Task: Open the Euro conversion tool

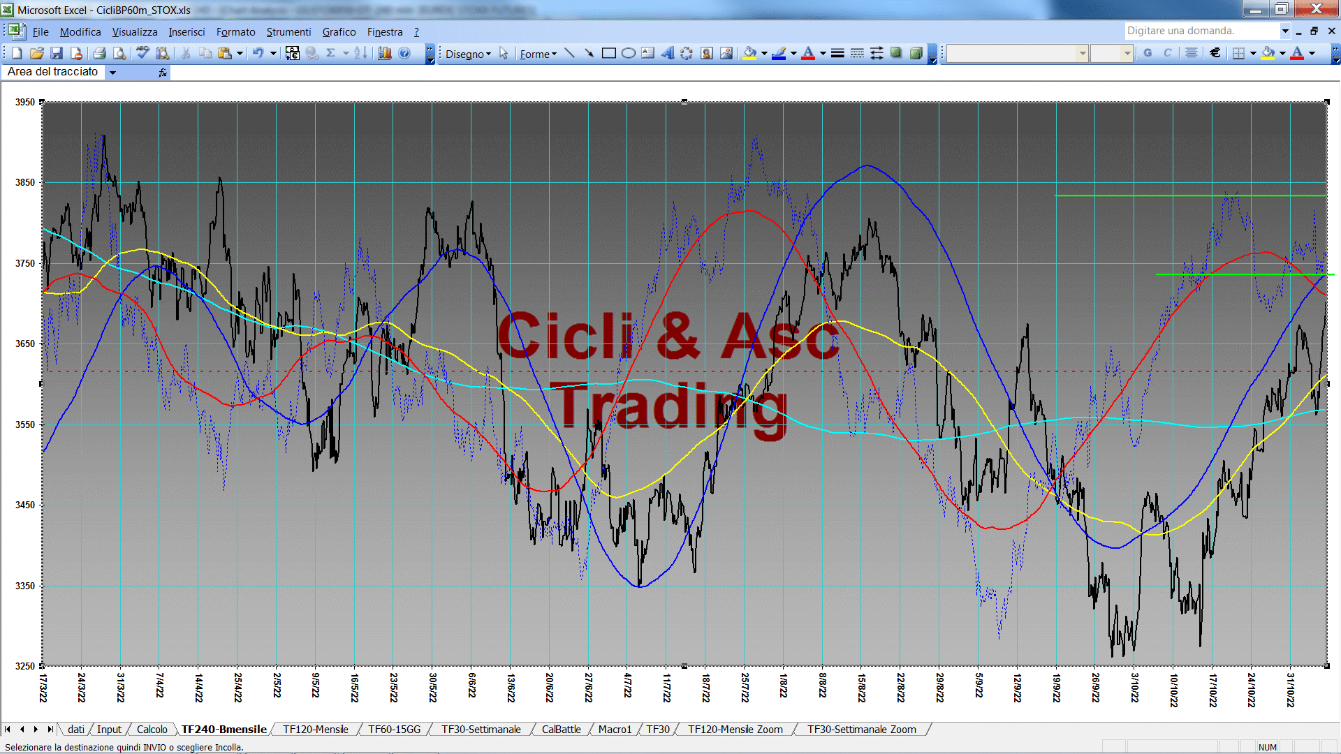Action: point(293,53)
